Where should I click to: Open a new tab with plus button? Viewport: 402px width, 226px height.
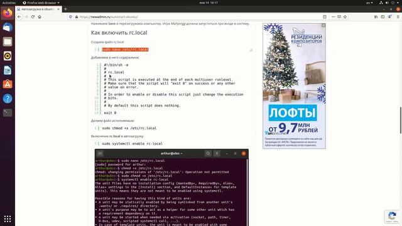65,9
